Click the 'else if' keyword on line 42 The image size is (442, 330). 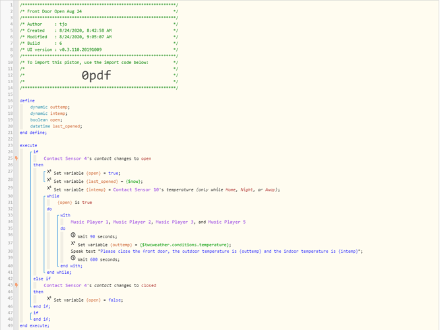coord(42,279)
